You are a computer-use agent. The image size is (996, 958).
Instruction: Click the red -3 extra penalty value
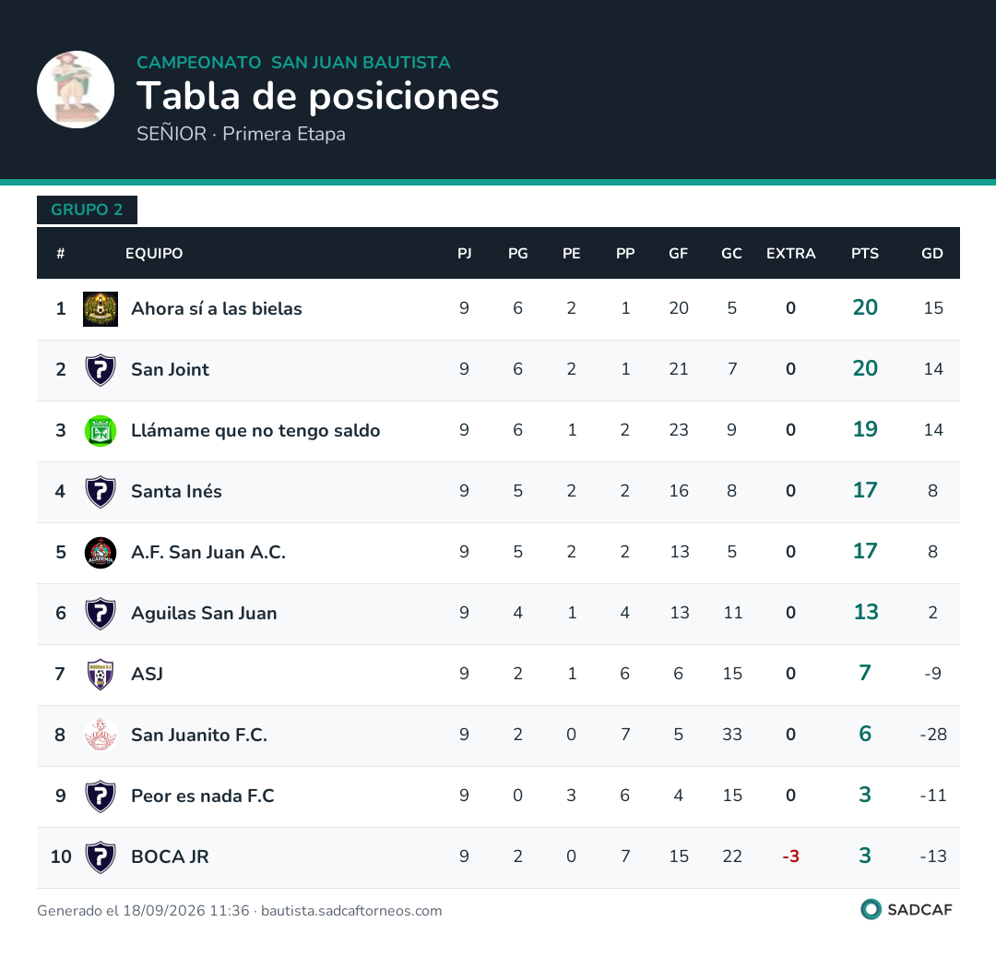790,856
